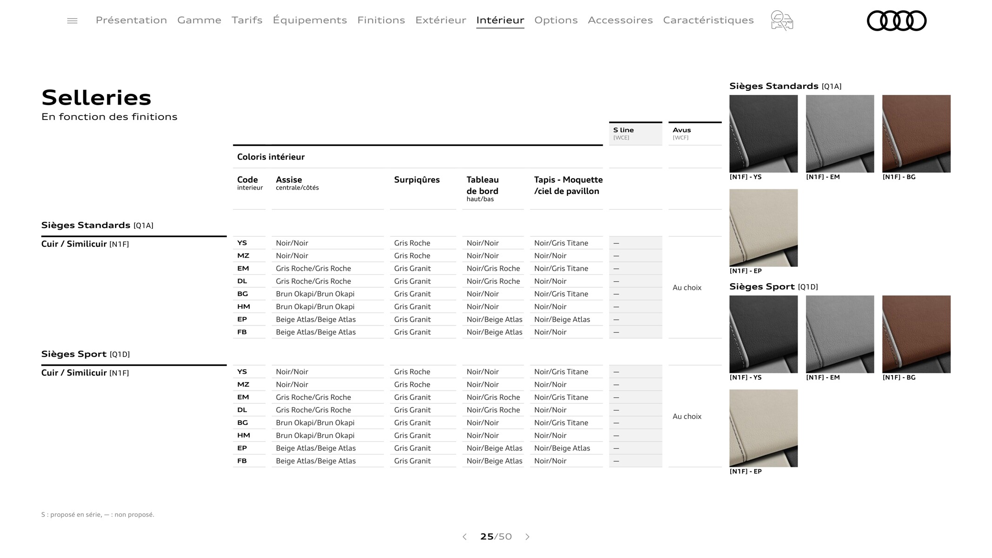Click Sièges Standards [Q1A] table section heading

click(97, 226)
